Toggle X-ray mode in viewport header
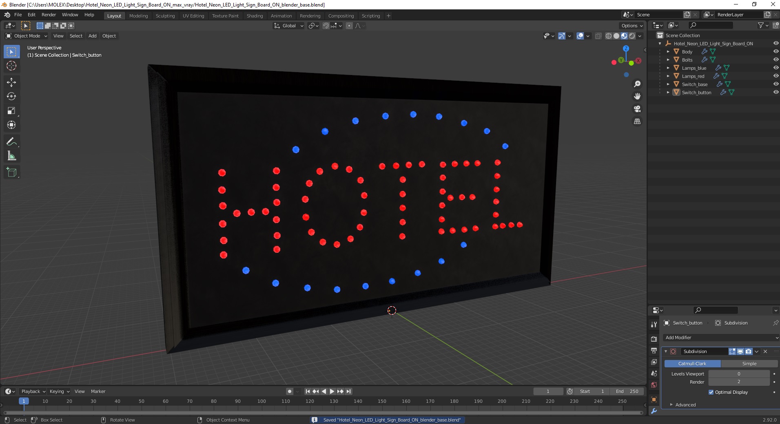 598,36
